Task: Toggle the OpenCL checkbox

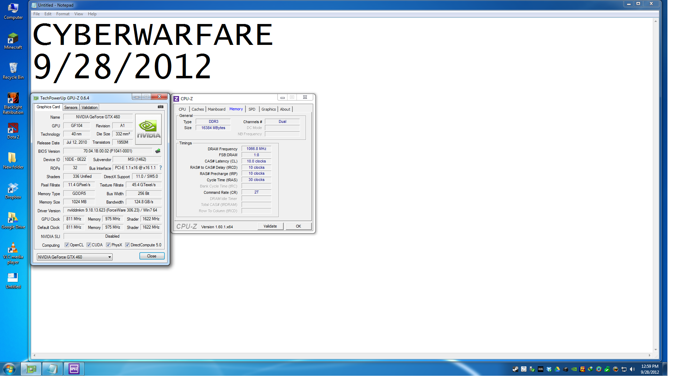Action: (x=67, y=245)
